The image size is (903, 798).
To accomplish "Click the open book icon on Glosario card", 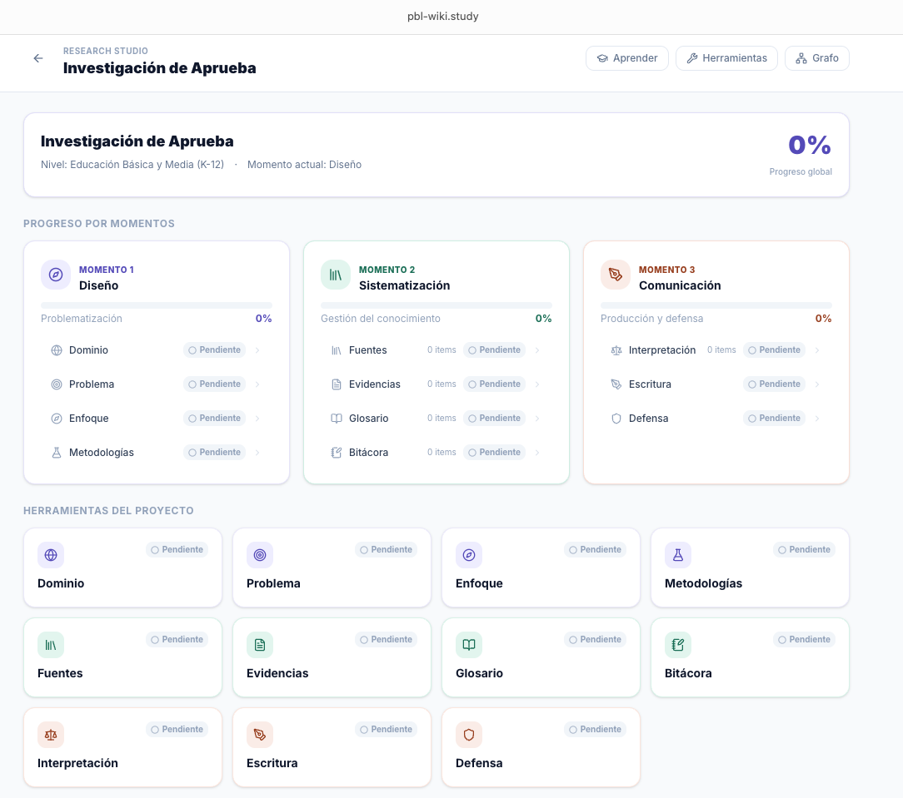I will [x=469, y=645].
